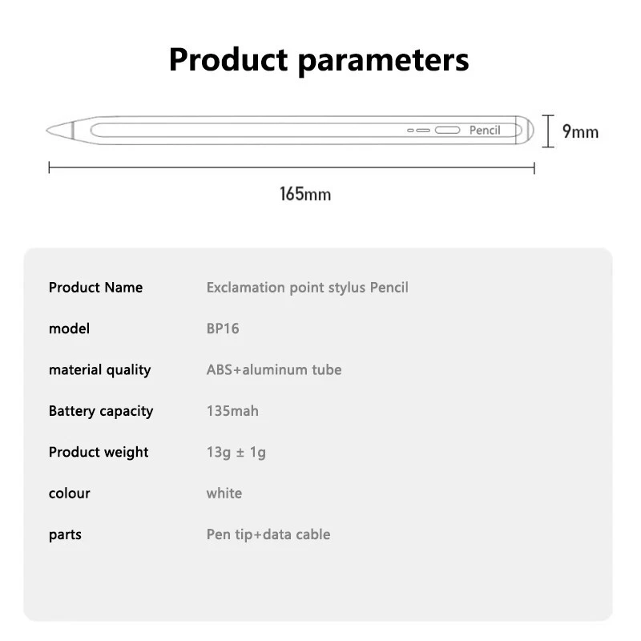This screenshot has width=641, height=641.
Task: Select the 135mah battery value
Action: (232, 411)
